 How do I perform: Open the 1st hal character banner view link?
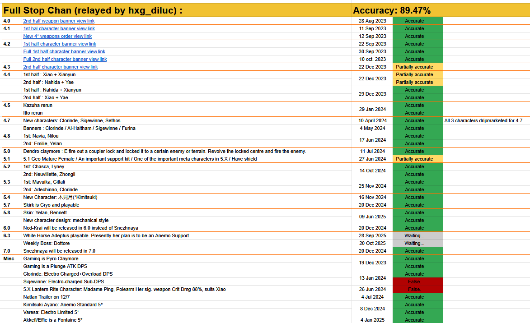[x=59, y=29]
